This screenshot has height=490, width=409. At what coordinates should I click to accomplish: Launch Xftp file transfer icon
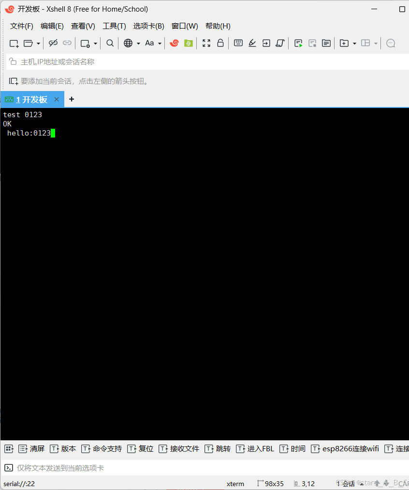coord(188,43)
